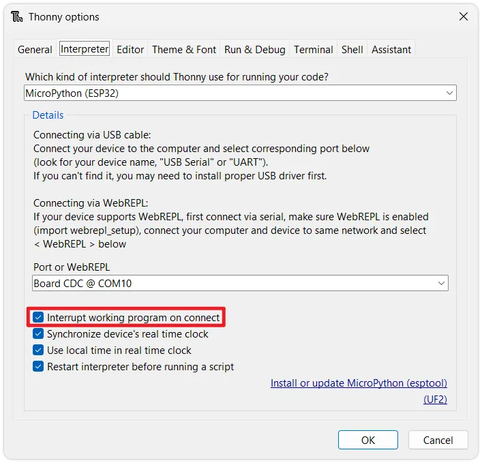Open the Assistant tab
The height and width of the screenshot is (463, 482).
click(x=391, y=49)
